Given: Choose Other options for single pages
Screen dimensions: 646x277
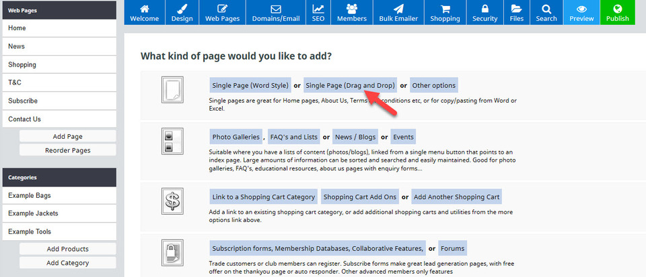Looking at the screenshot, I should pyautogui.click(x=434, y=85).
